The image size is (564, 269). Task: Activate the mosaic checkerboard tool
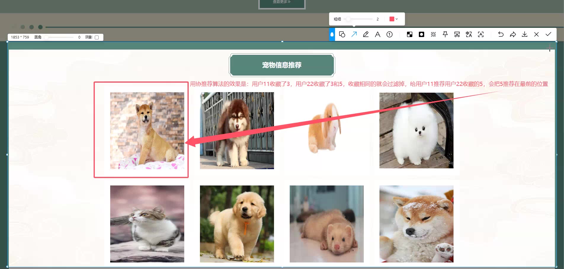point(410,34)
